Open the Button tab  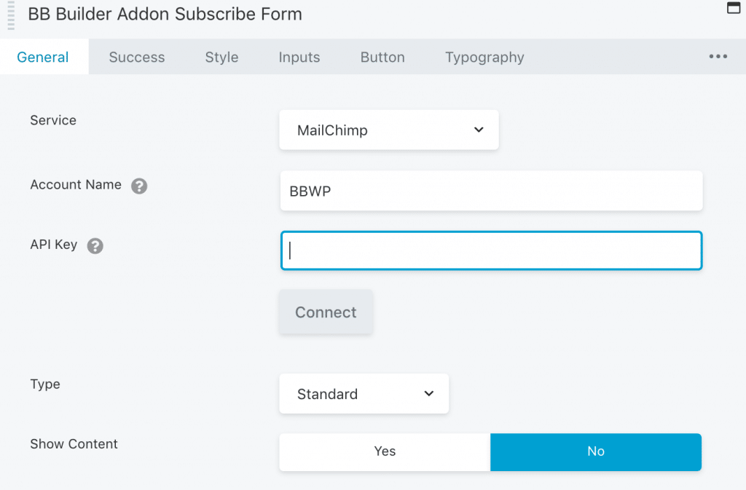(x=382, y=57)
